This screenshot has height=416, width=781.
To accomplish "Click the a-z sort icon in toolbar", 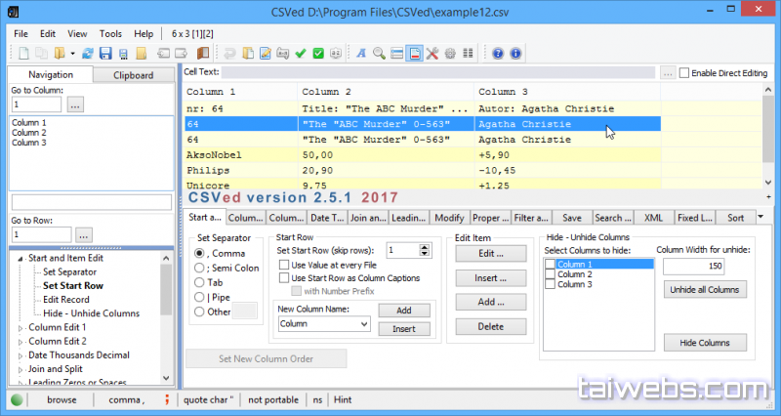I will (336, 54).
